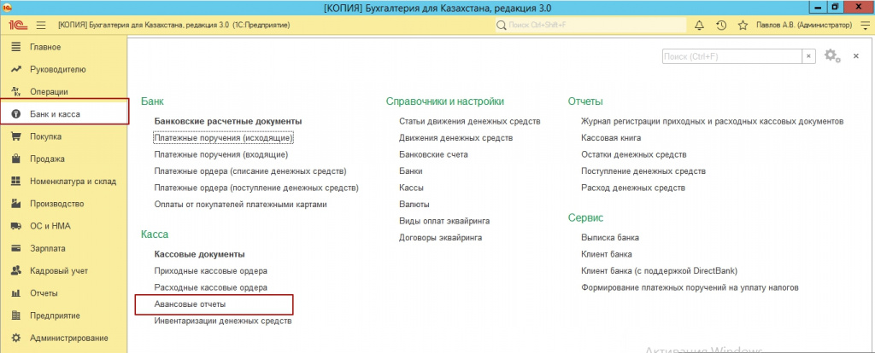Click the Покупка shopping cart icon
This screenshot has height=353, width=875.
pyautogui.click(x=16, y=136)
